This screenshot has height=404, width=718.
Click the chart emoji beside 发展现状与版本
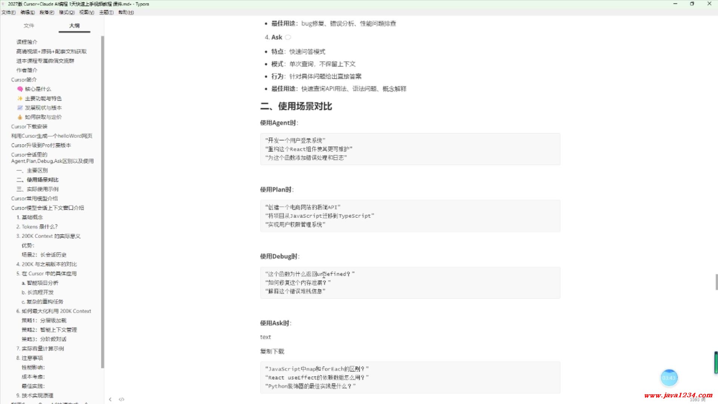coord(20,108)
